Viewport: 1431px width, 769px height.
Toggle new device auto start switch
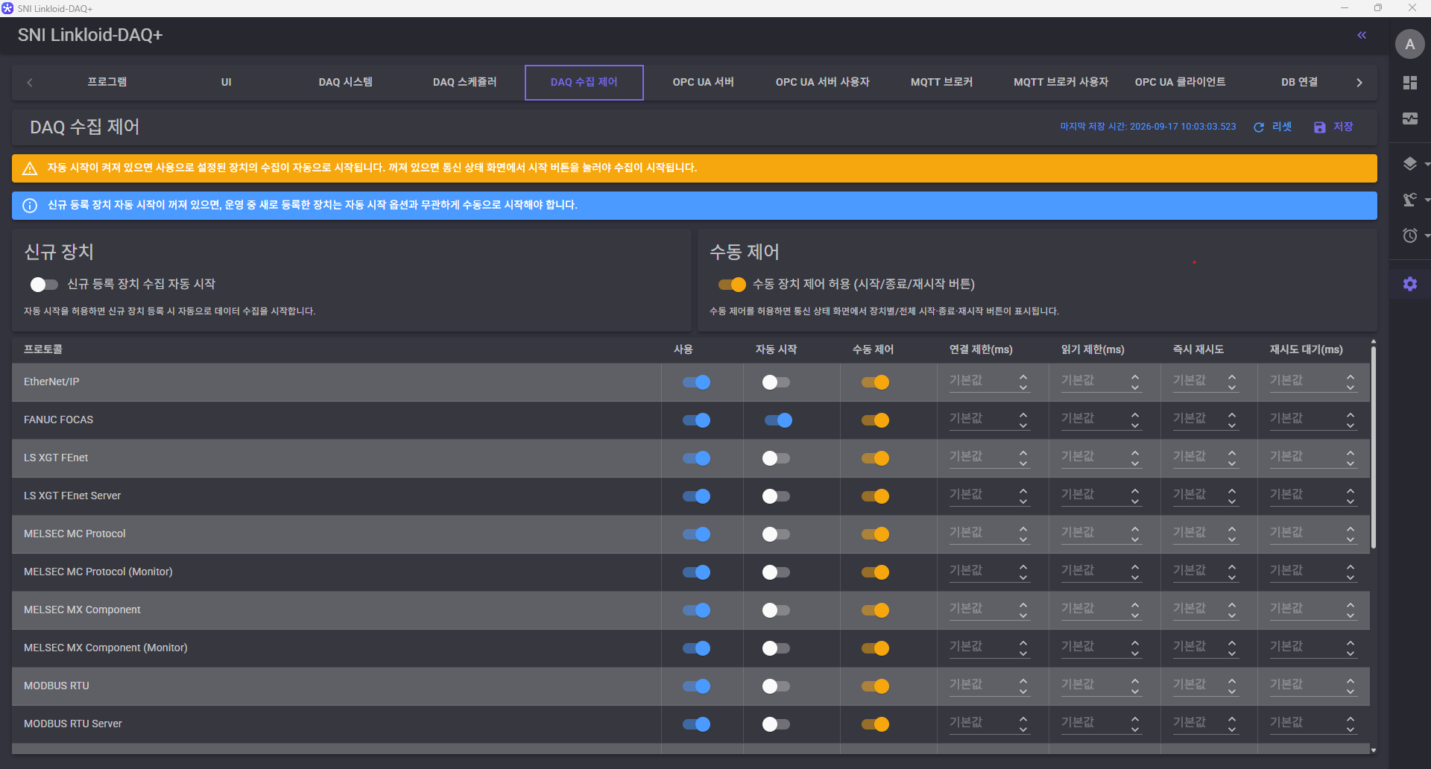44,285
